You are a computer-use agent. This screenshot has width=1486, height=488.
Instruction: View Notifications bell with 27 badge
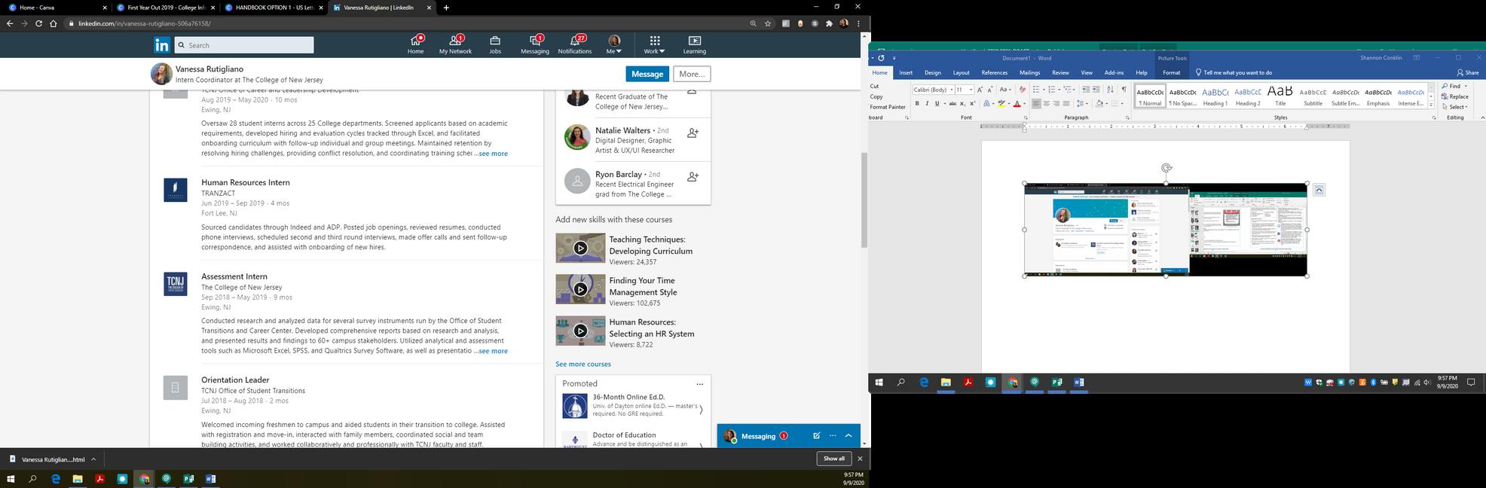tap(575, 44)
